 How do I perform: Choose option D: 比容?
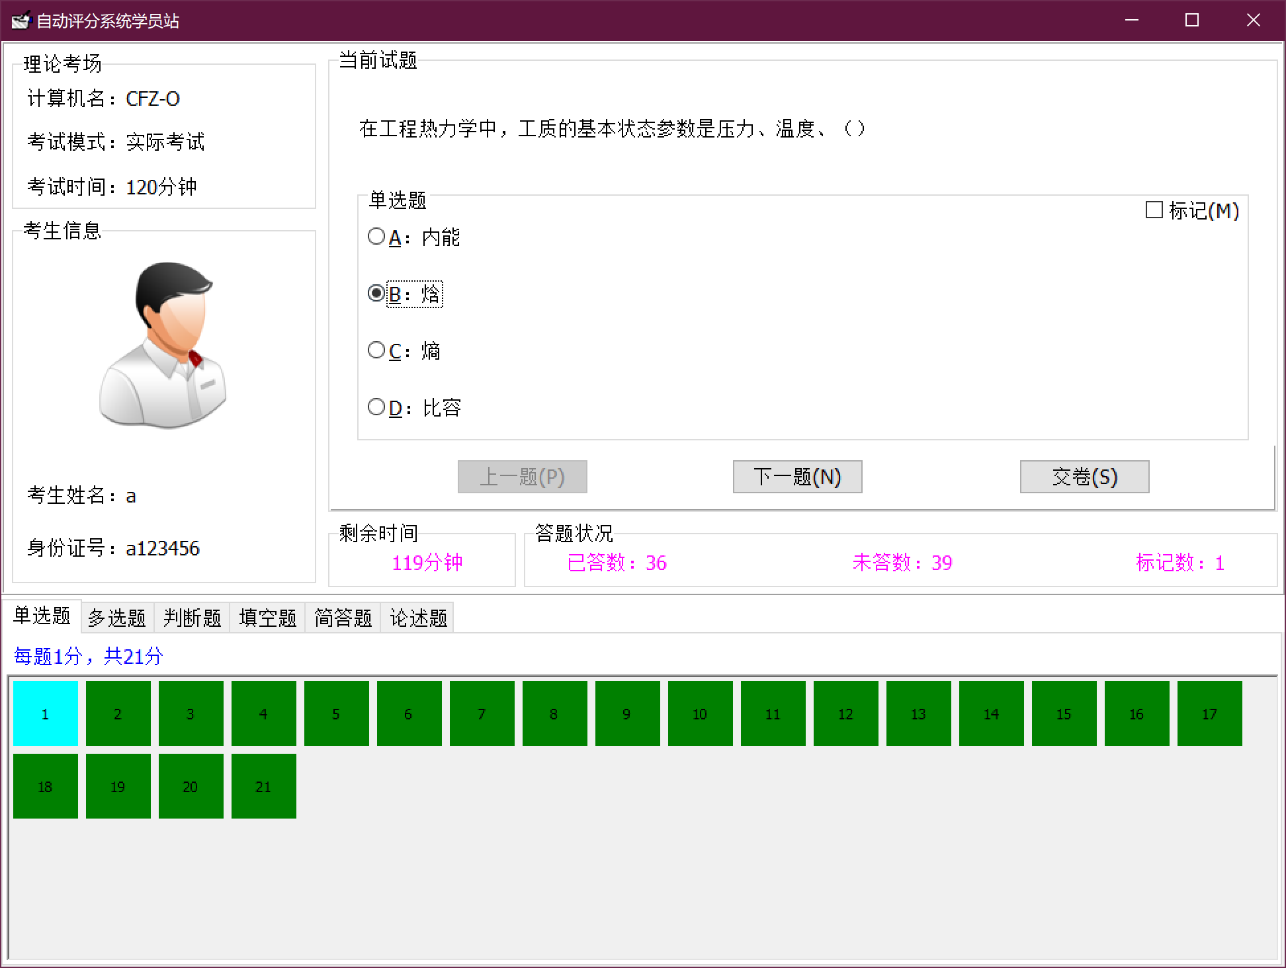coord(376,407)
